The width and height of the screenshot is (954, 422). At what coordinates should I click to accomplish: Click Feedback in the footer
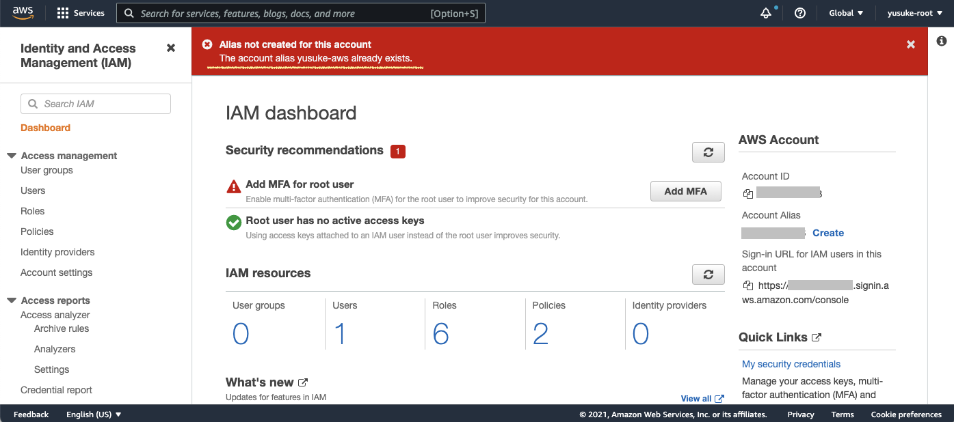pyautogui.click(x=31, y=414)
